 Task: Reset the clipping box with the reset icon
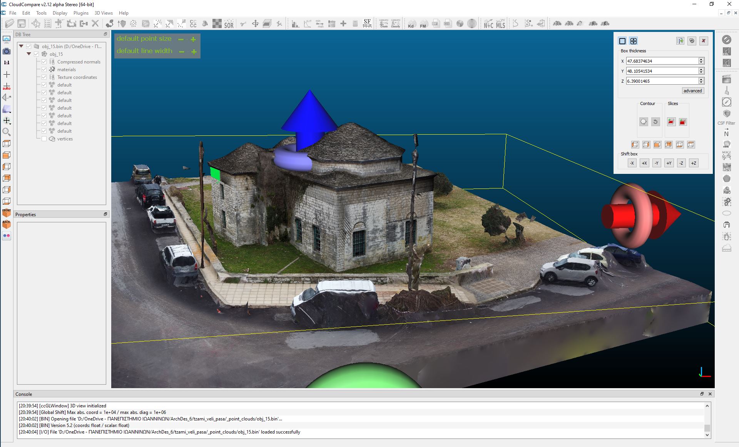692,41
